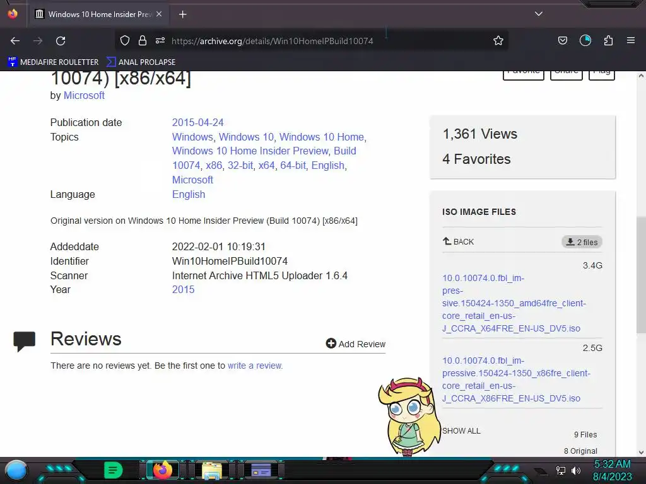
Task: Open the Windows 10 Home topic link
Action: [x=322, y=137]
